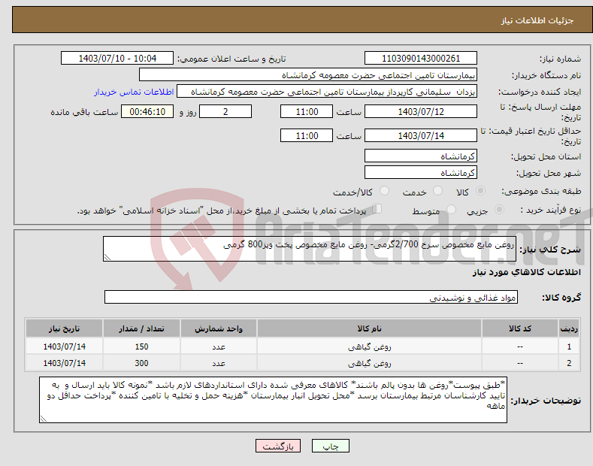Click quantity 300 in the table
Viewport: 593px width, 466px height.
click(141, 363)
